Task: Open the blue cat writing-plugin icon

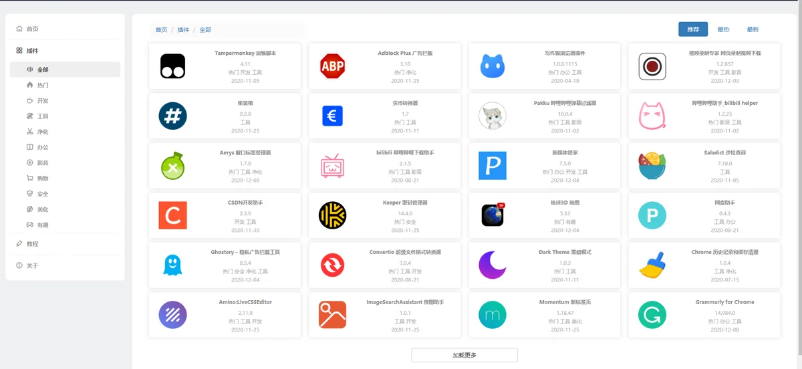Action: point(493,66)
